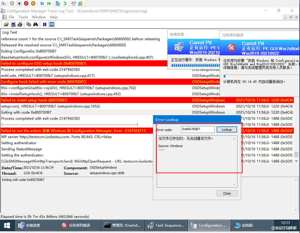
Task: Click the details pane scrollbar down arrow
Action: tap(296, 210)
